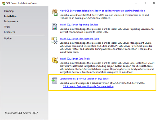Launch New SQL Server standalone installation link
The image size is (159, 120).
tap(102, 11)
